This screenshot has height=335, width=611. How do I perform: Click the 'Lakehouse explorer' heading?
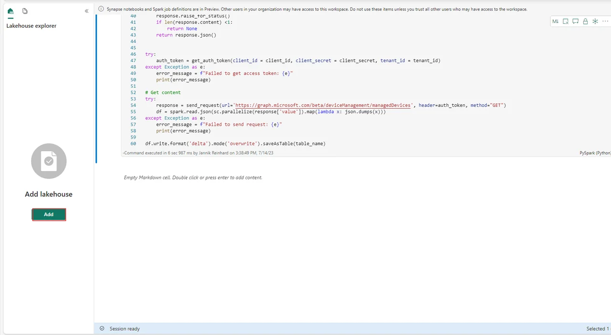pos(32,26)
